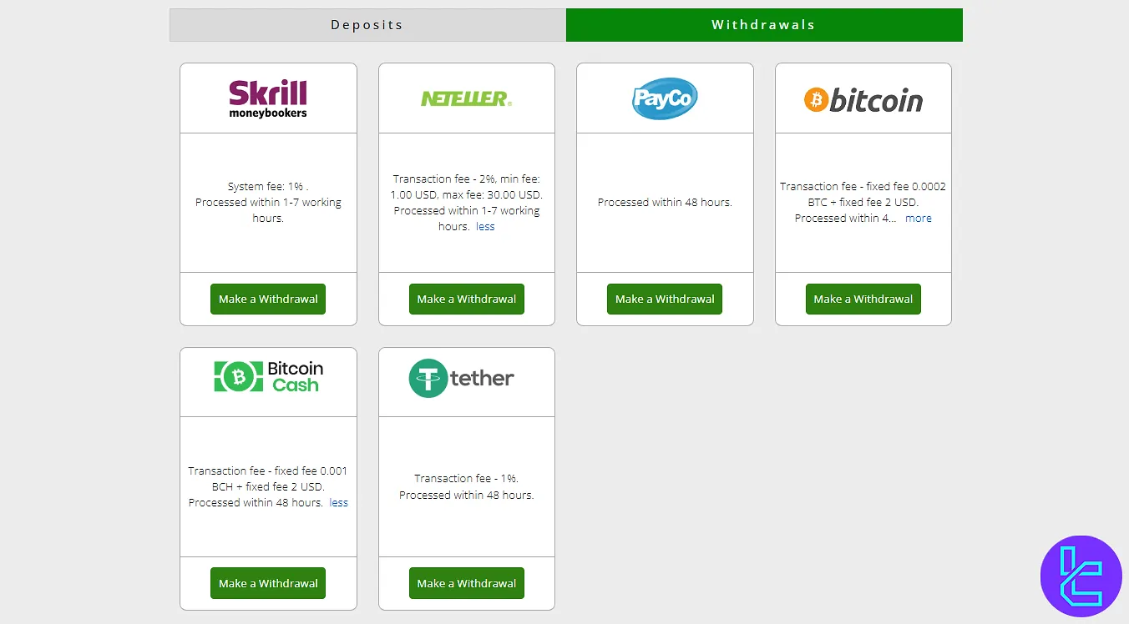
Task: Click PayCo 'Processed within 48 hours' text
Action: (665, 203)
